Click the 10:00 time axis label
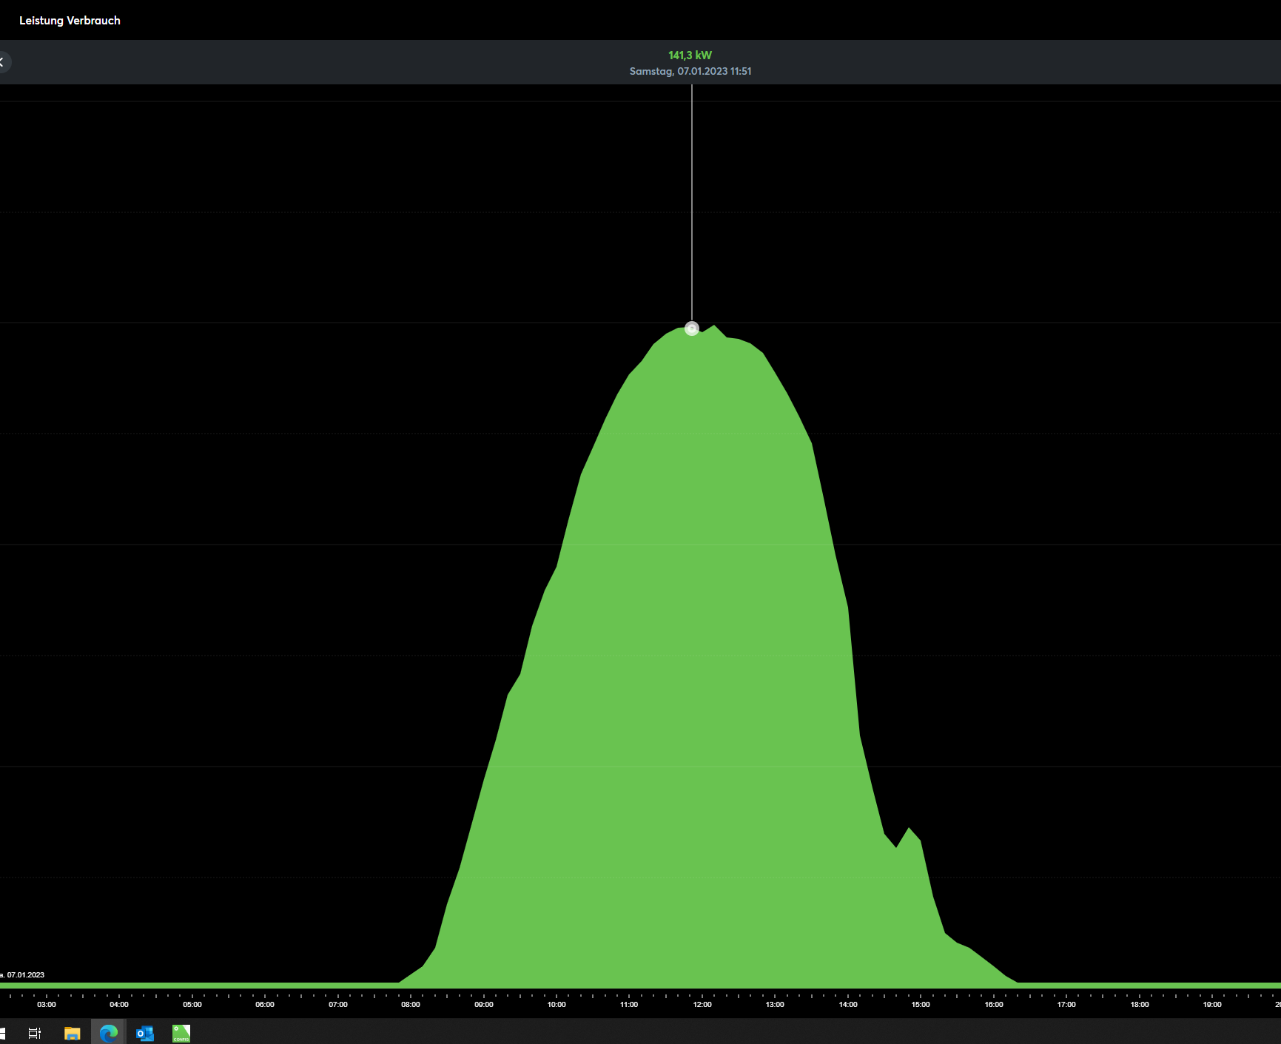 [557, 1005]
